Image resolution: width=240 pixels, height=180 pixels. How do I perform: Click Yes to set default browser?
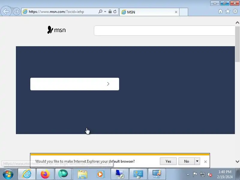point(168,161)
